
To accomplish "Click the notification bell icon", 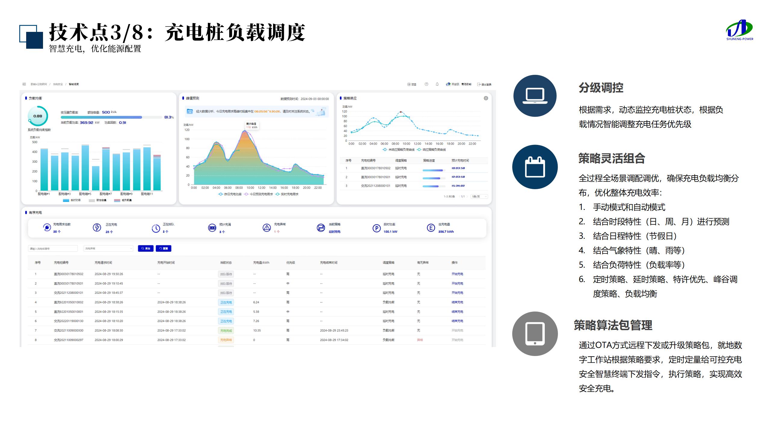I will coord(437,84).
